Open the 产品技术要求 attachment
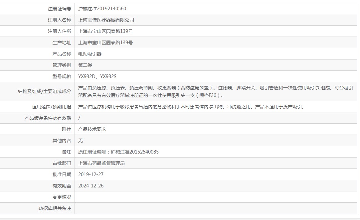Viewport: 360px width, 220px height. tap(92, 129)
